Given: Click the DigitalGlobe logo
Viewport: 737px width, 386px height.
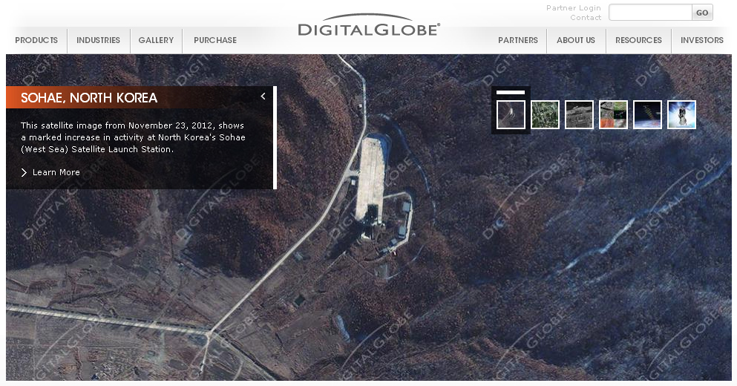Looking at the screenshot, I should [369, 26].
